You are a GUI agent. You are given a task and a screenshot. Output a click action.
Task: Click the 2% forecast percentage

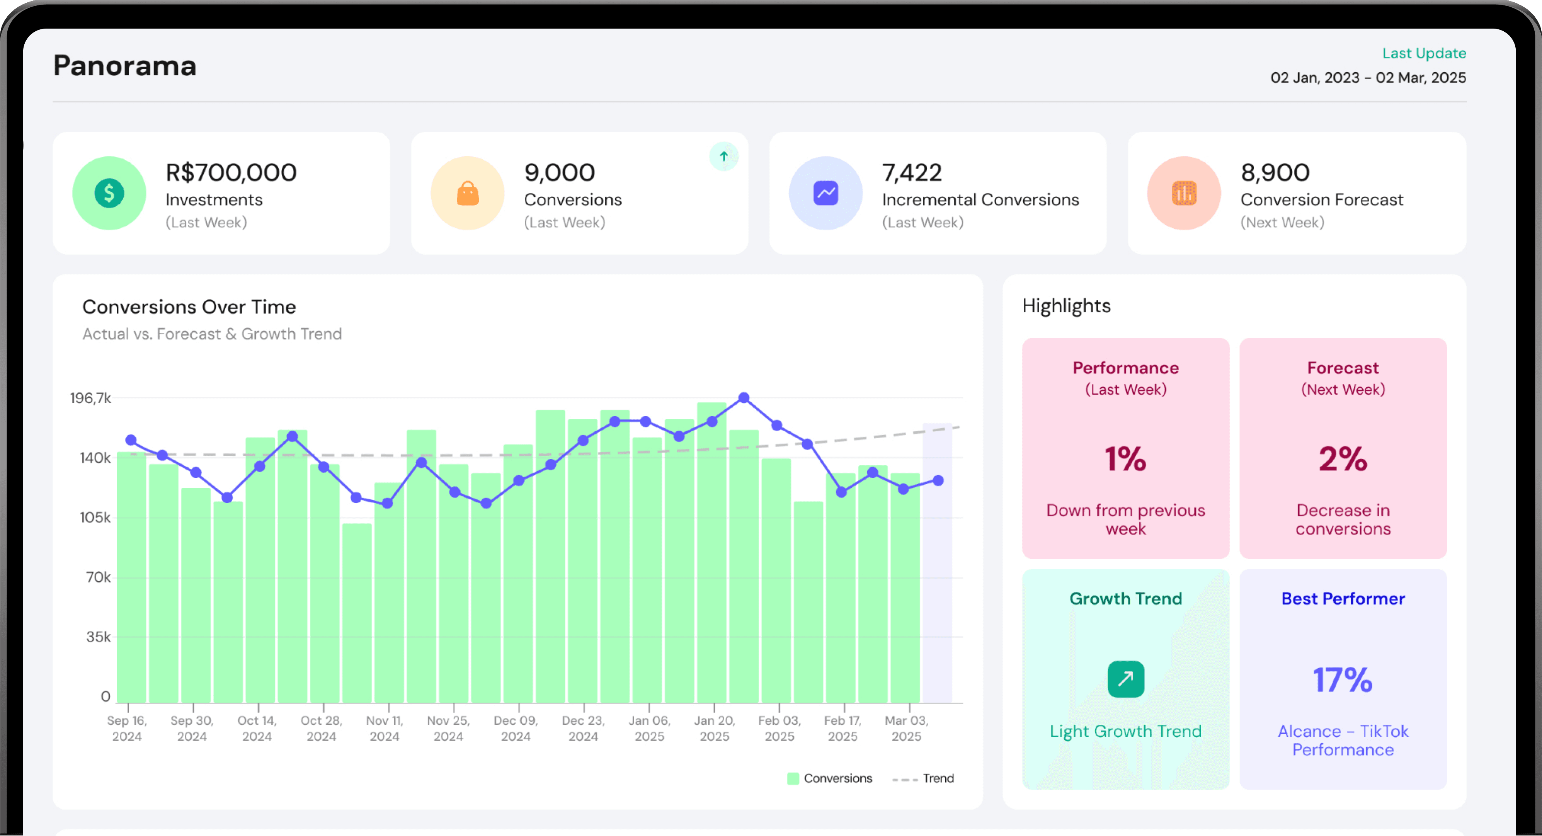pyautogui.click(x=1343, y=459)
